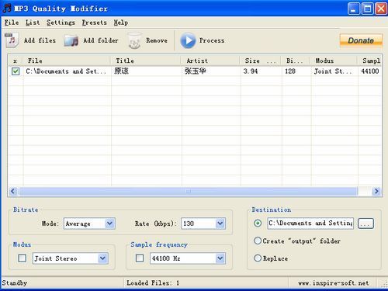Click the Bi... bitrate column header
This screenshot has width=388, height=291.
(296, 61)
